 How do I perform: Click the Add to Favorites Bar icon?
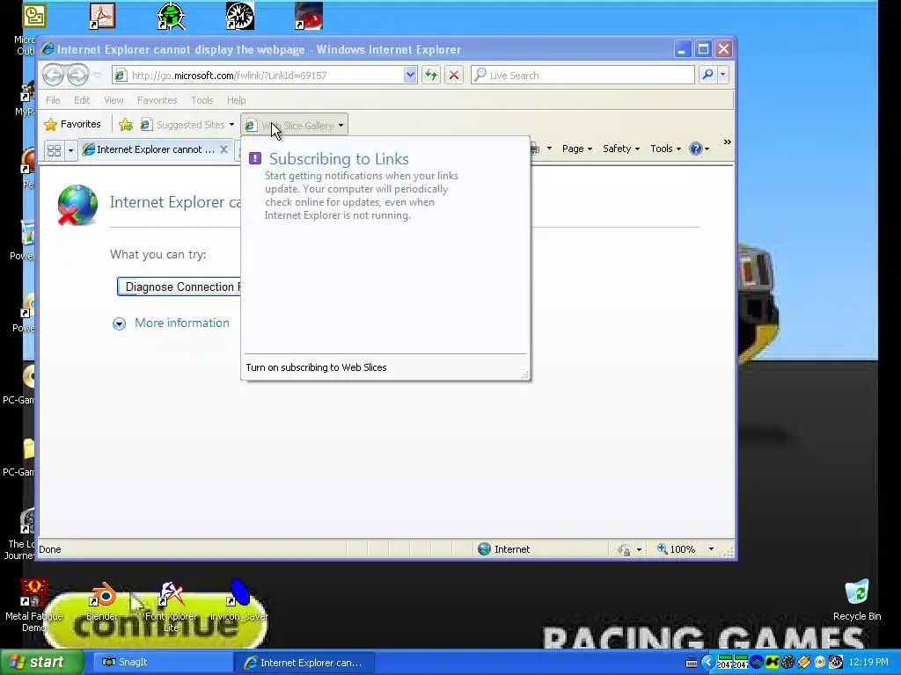126,125
